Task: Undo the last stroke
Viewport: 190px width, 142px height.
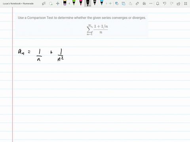Action: click(x=164, y=4)
